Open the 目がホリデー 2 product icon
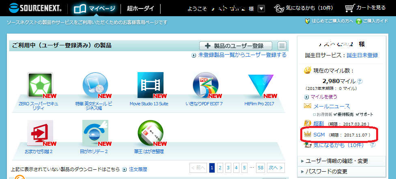 pos(95,133)
